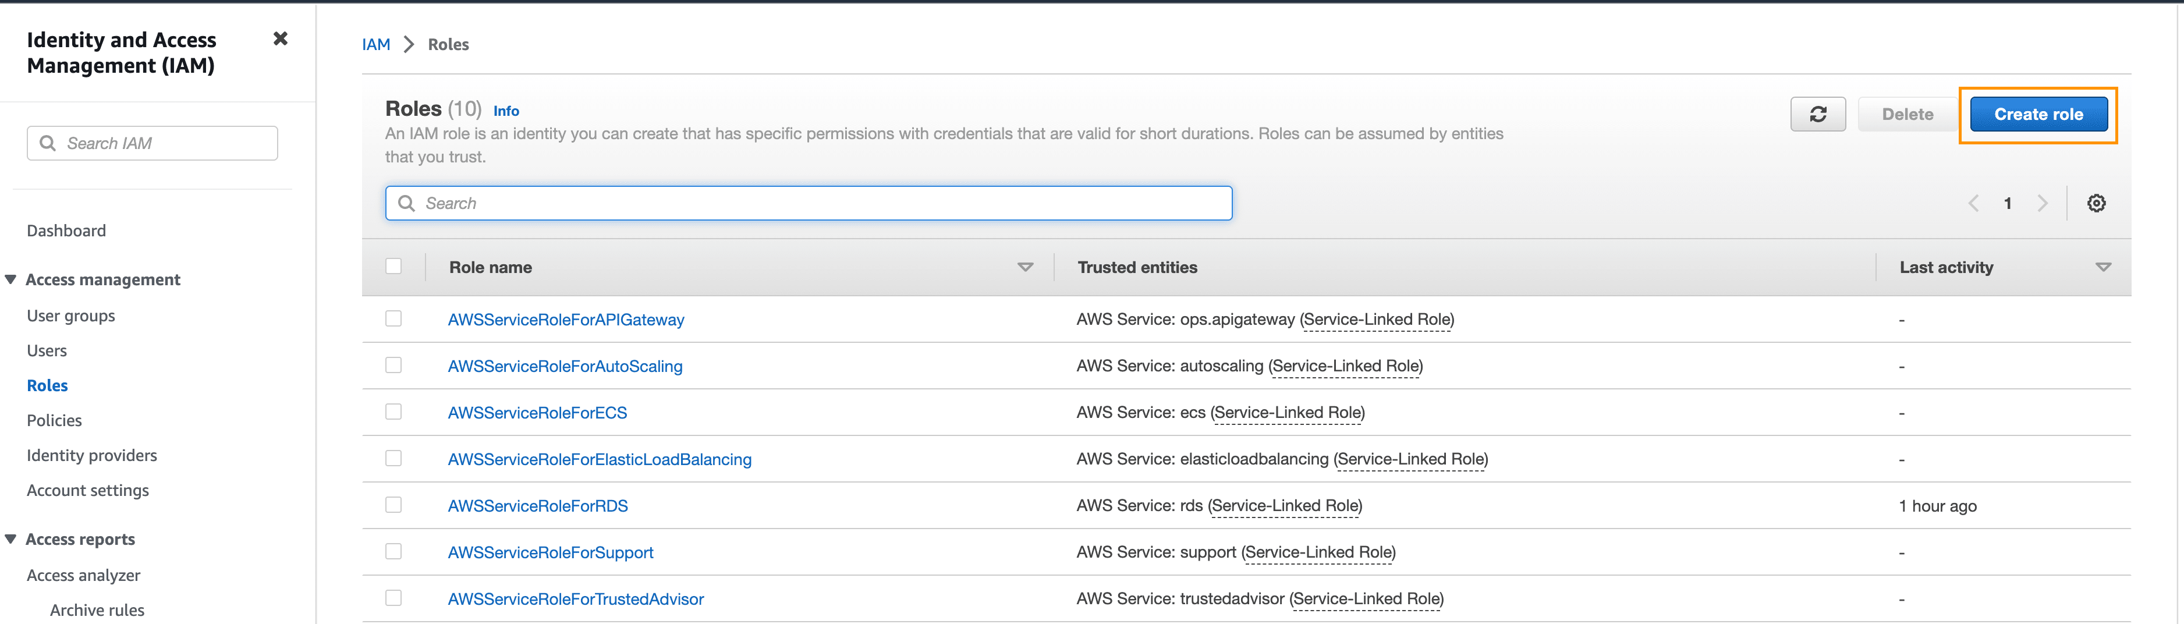This screenshot has width=2184, height=624.
Task: Click the refresh roles icon button
Action: click(x=1818, y=115)
